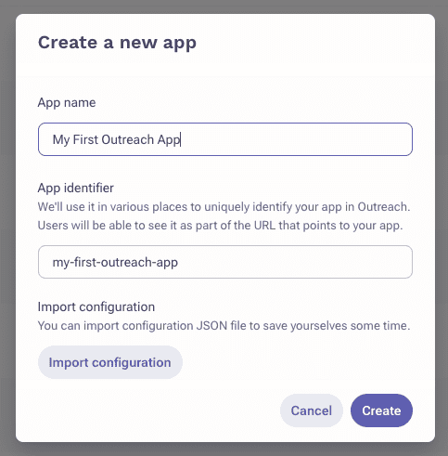Click the "Create a new app" dialog title

117,43
